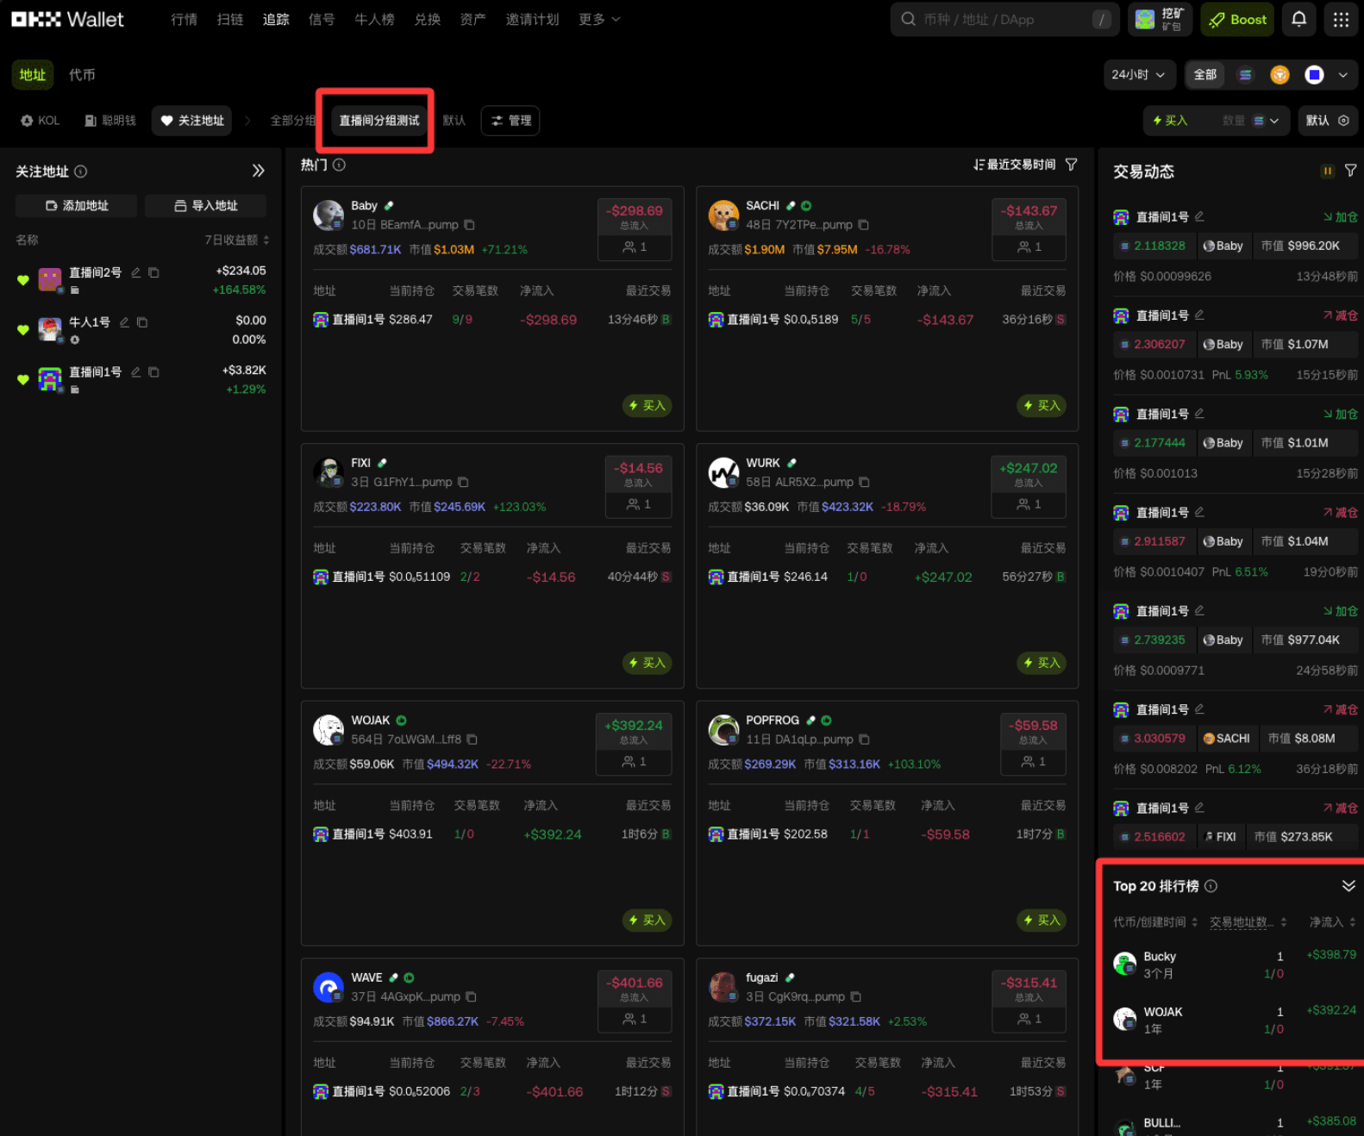Unfavorite 直播间2号 with its heart icon
This screenshot has height=1136, width=1364.
point(23,280)
